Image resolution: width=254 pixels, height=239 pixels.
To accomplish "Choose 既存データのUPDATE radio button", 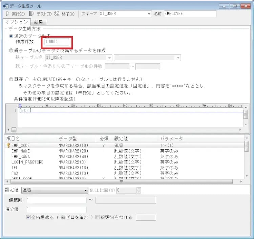I will (11, 79).
